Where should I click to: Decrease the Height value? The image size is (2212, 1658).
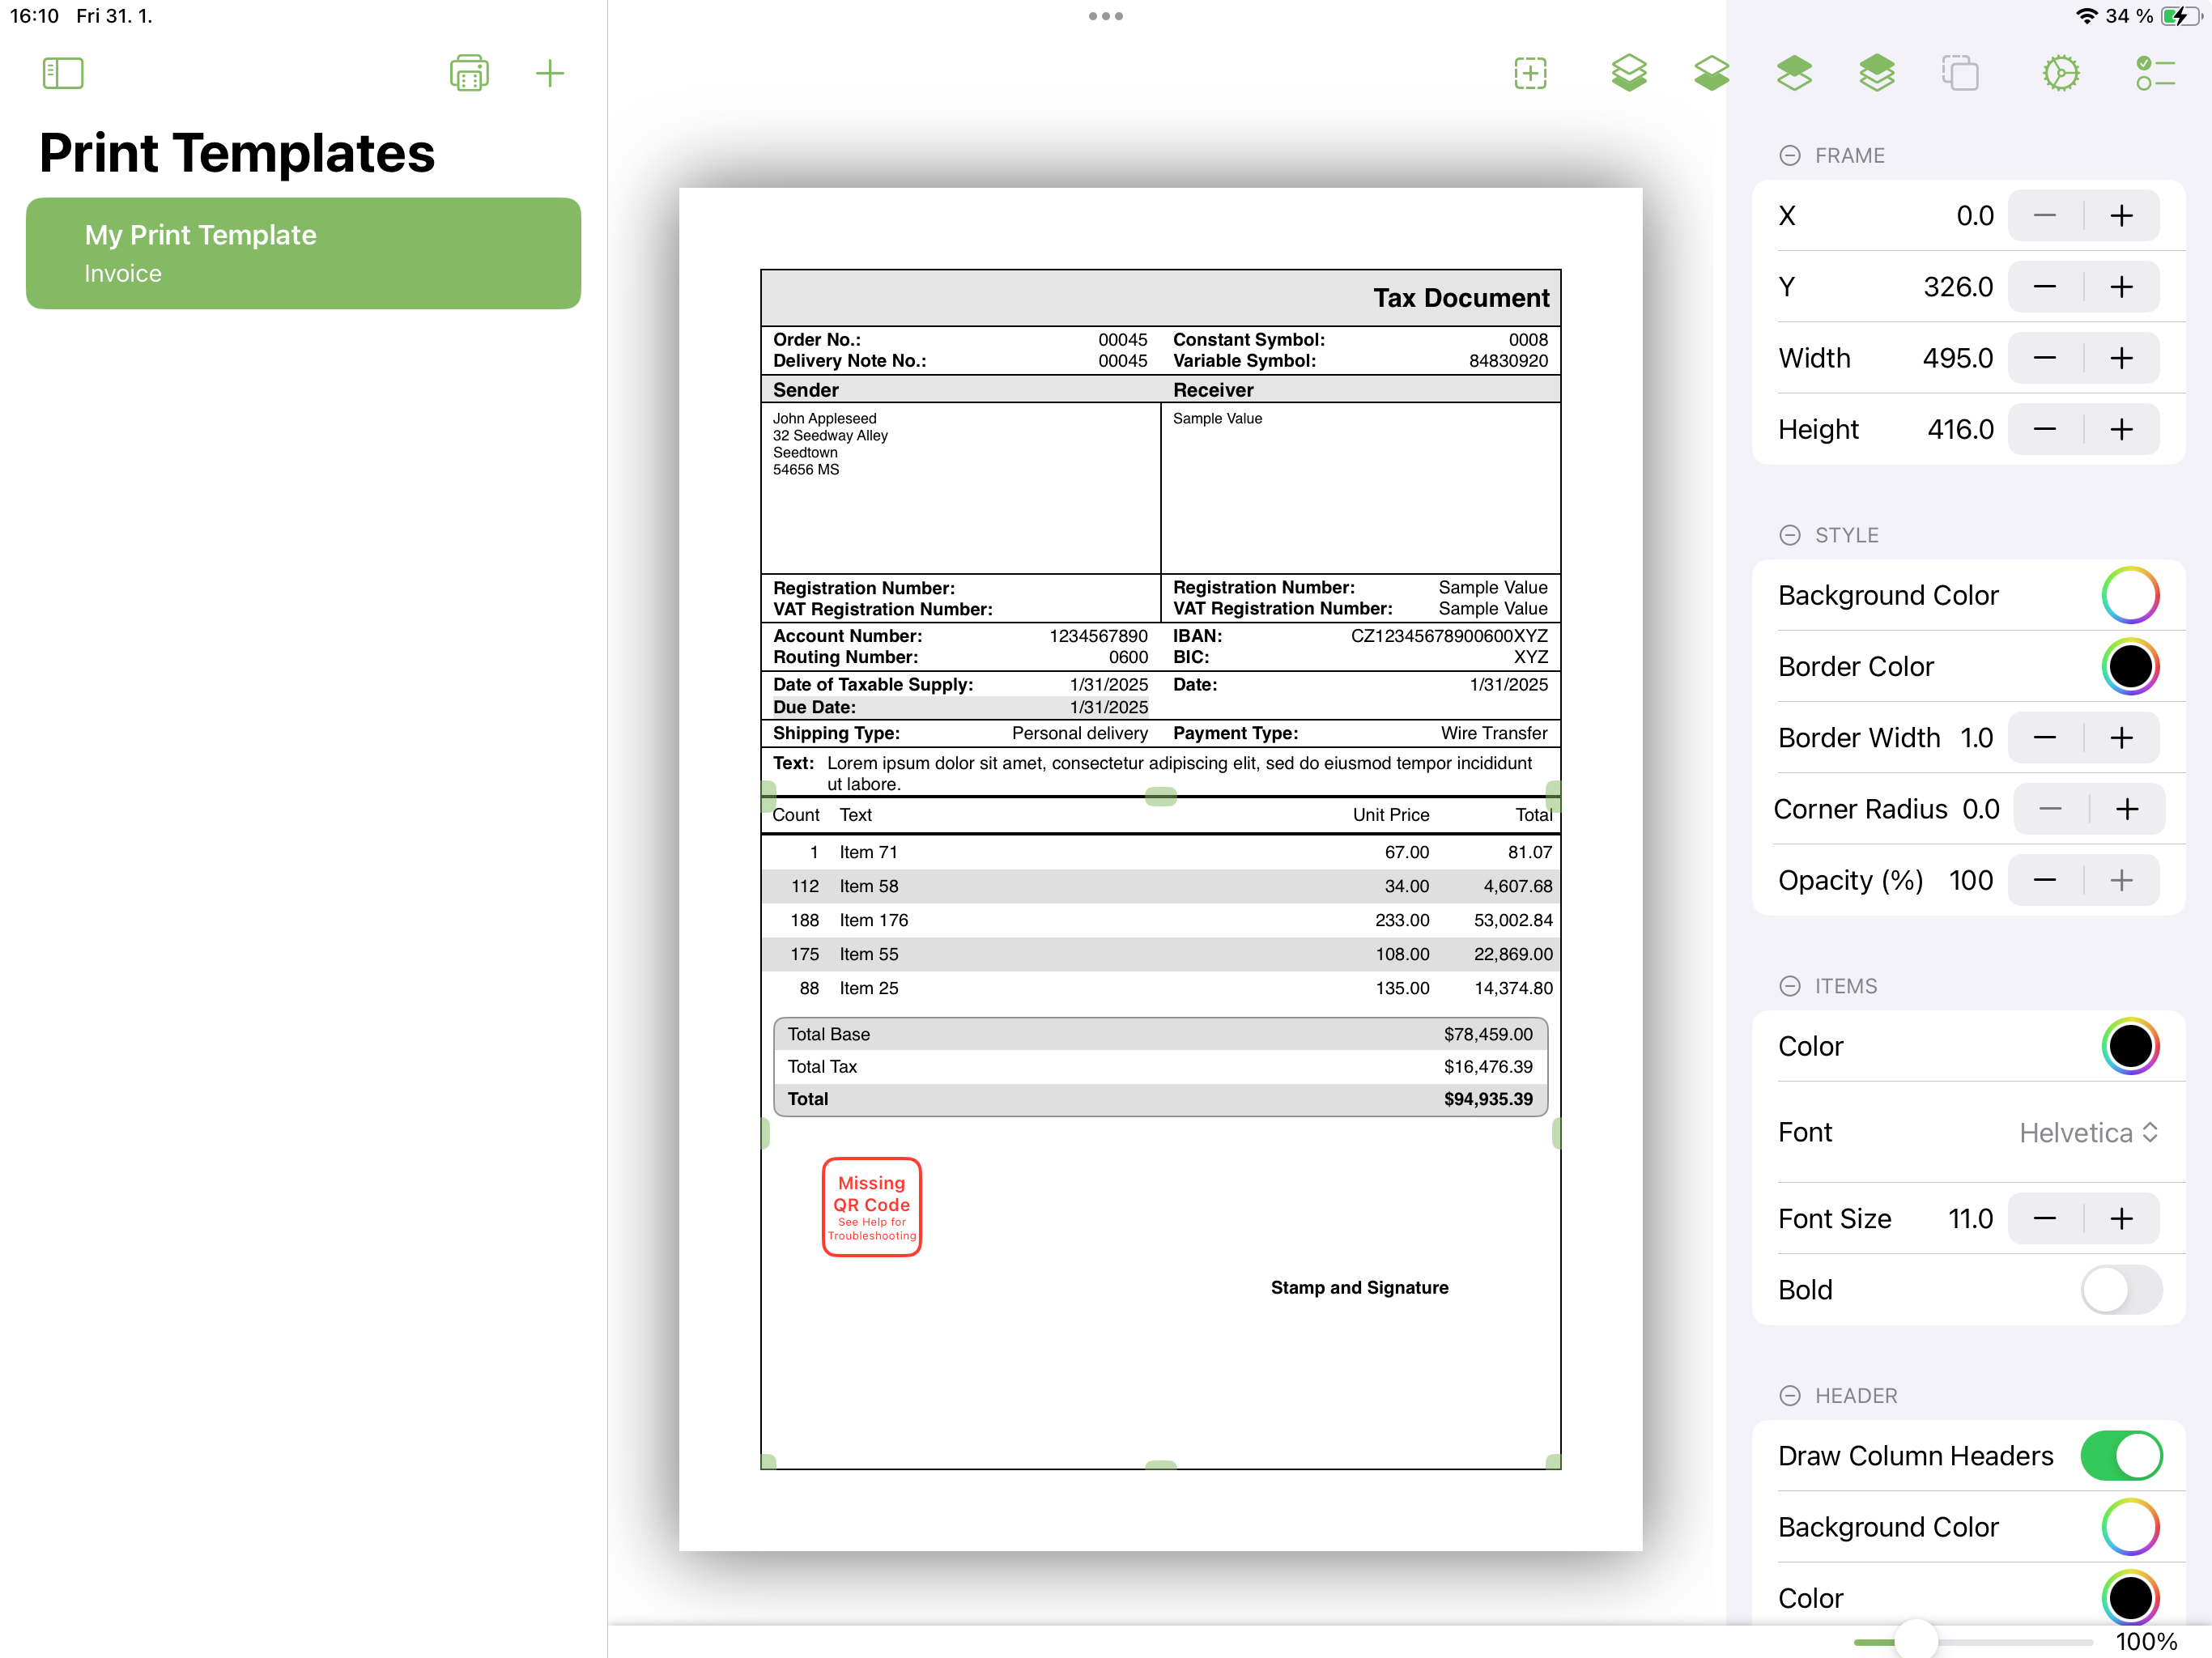(x=2045, y=429)
